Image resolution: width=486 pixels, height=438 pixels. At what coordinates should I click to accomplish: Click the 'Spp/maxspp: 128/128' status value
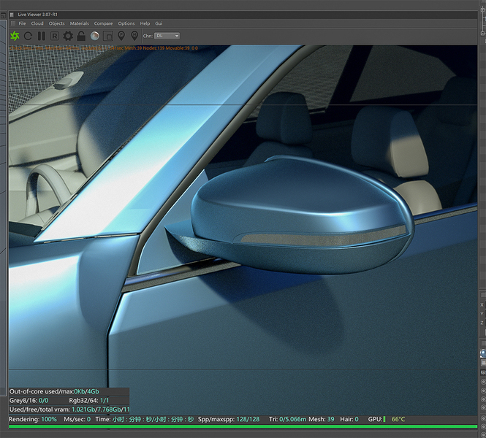tap(229, 419)
